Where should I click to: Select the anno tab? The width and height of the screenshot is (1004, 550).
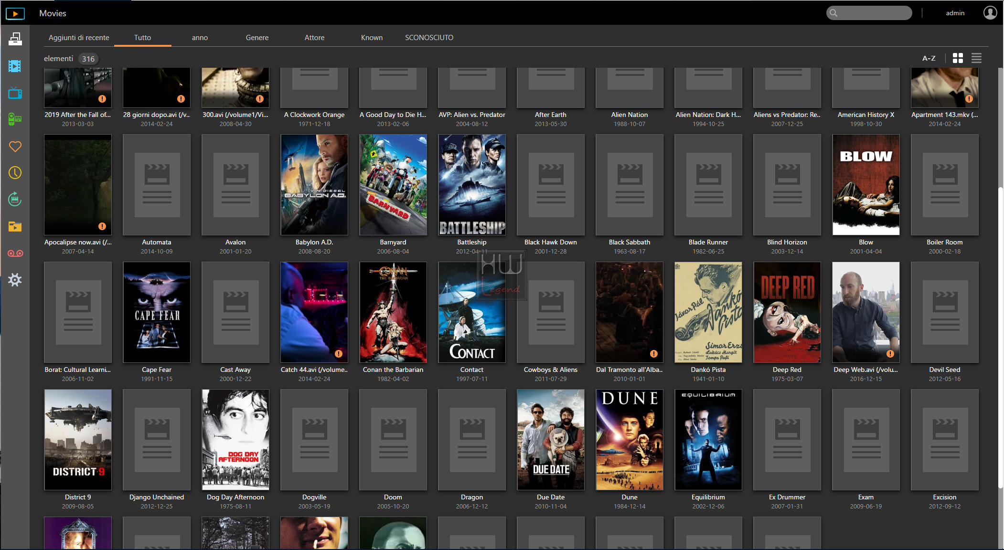coord(200,37)
